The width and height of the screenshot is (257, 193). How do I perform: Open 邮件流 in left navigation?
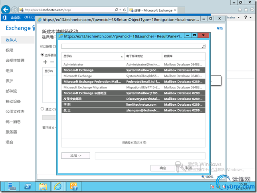coord(11,91)
